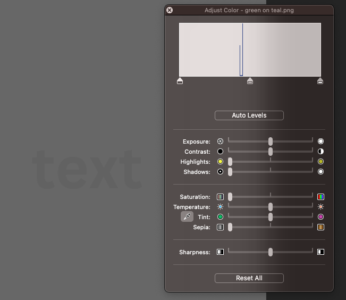Click the warm Temperature sun icon on the right
This screenshot has height=300, width=346.
point(320,207)
